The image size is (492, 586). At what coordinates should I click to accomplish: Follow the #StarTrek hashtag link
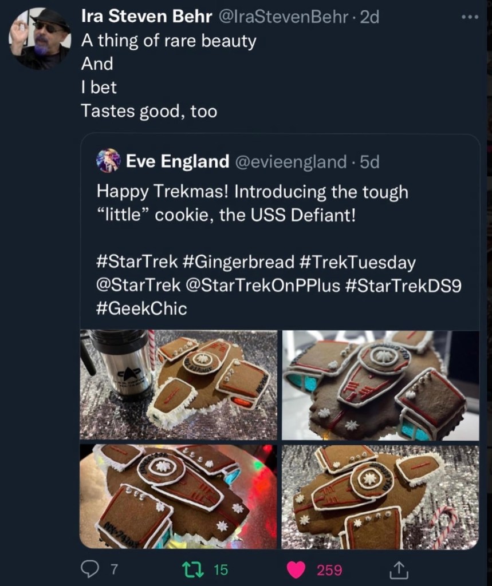pos(137,263)
